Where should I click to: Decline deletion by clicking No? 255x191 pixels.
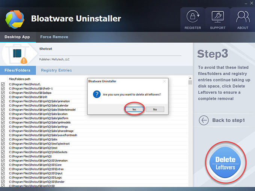(155, 109)
